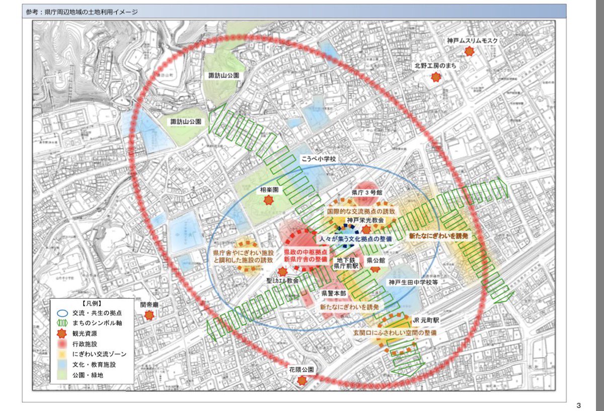
Task: Click the JR 元町駅 label
Action: [x=426, y=320]
